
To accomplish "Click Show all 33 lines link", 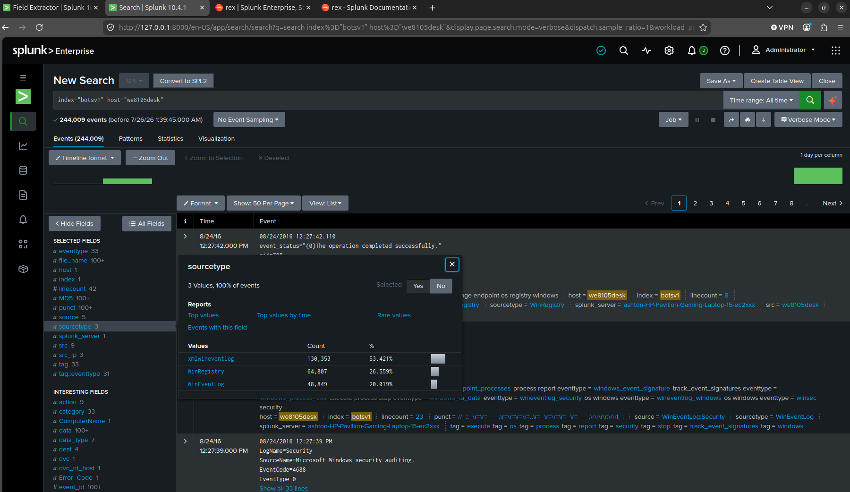I will tap(283, 488).
